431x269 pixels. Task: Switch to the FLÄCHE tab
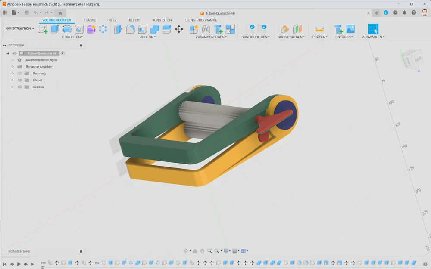tap(90, 20)
